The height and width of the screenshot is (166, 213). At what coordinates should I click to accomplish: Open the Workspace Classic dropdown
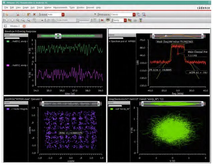[x=123, y=15]
